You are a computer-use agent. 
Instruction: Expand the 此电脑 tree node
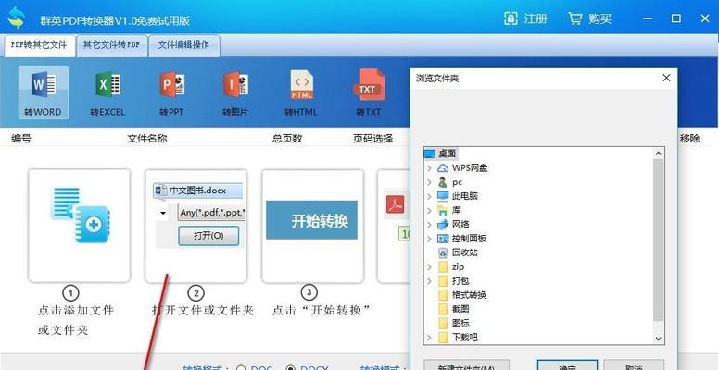[429, 196]
